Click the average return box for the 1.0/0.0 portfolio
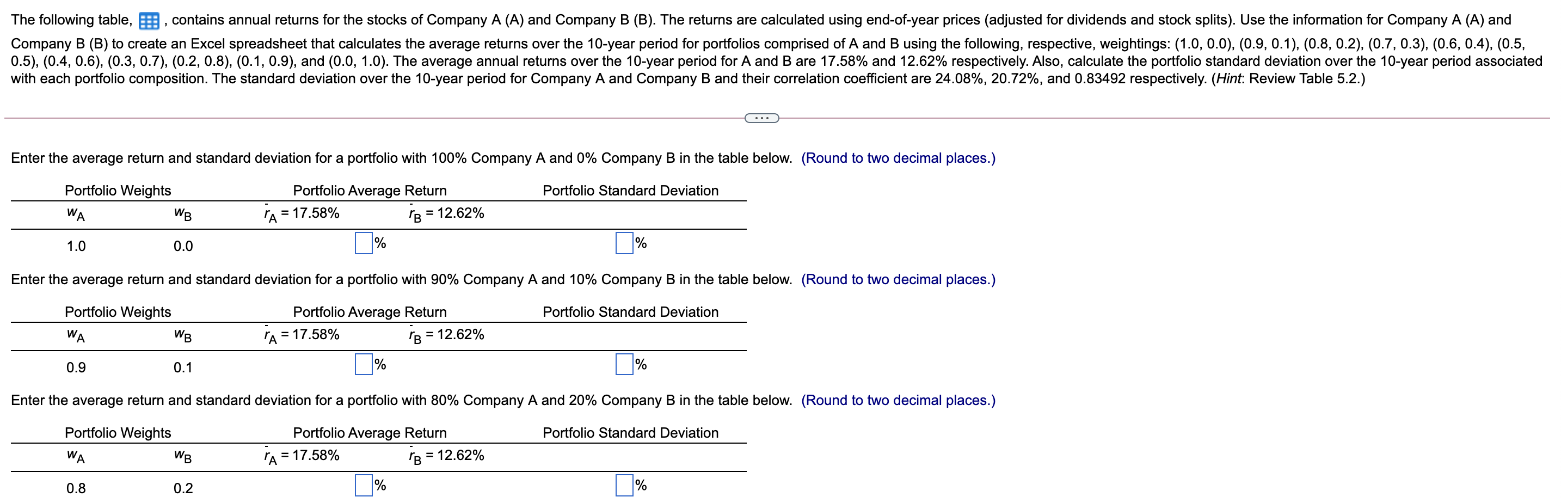The image size is (1561, 503). [x=364, y=244]
